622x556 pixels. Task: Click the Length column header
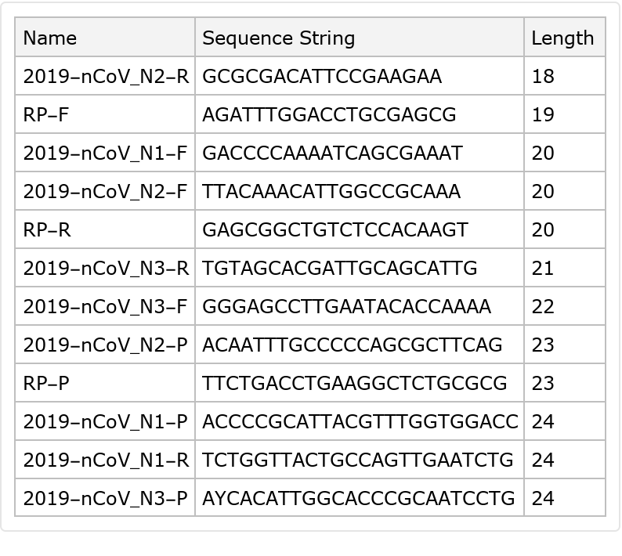(562, 38)
